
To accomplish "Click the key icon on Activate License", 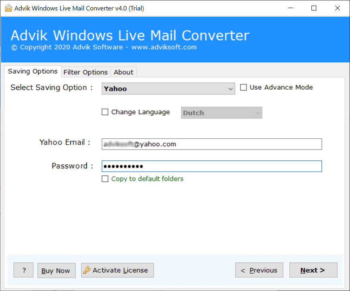I will [87, 270].
